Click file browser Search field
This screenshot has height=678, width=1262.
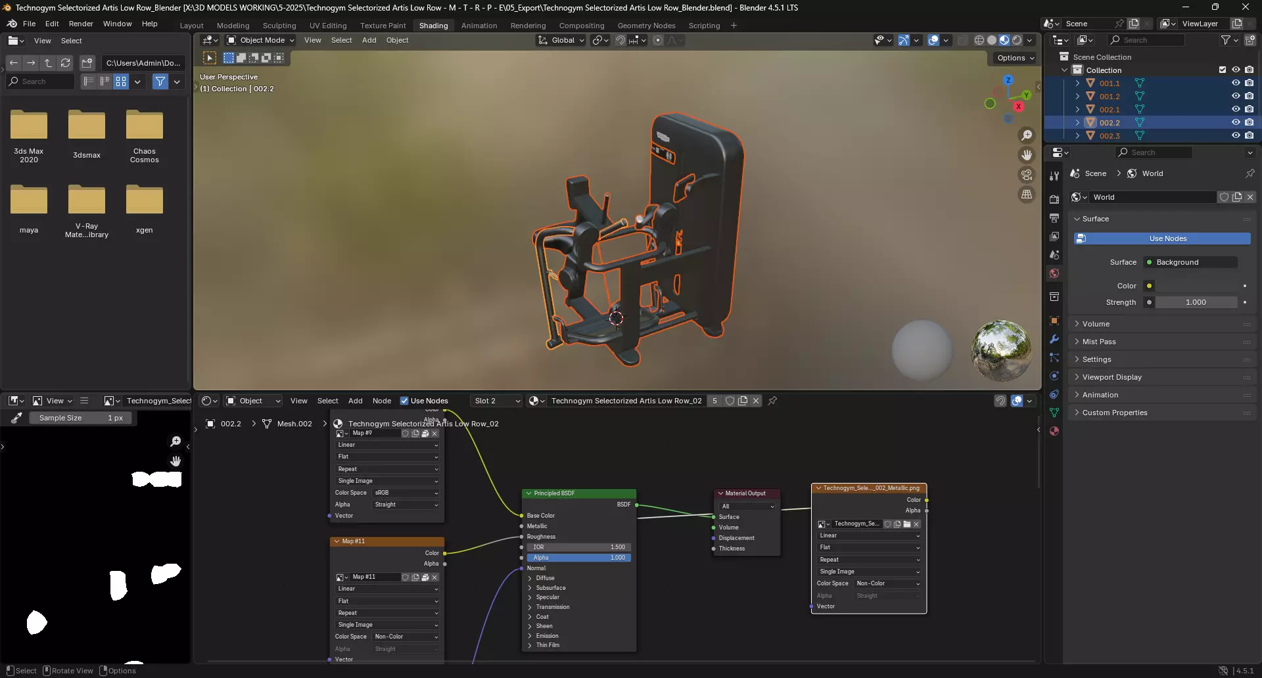[x=41, y=81]
